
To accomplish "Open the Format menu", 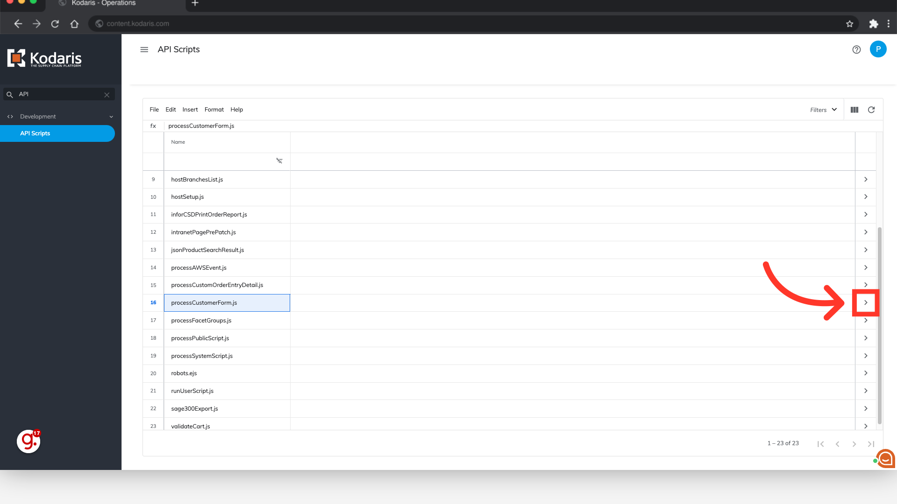I will coord(214,110).
